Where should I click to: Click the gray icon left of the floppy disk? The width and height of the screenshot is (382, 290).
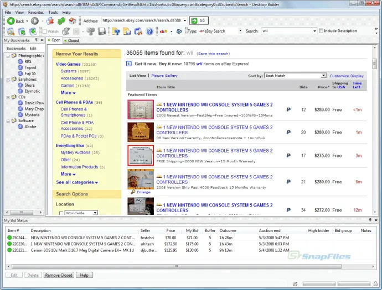[91, 31]
